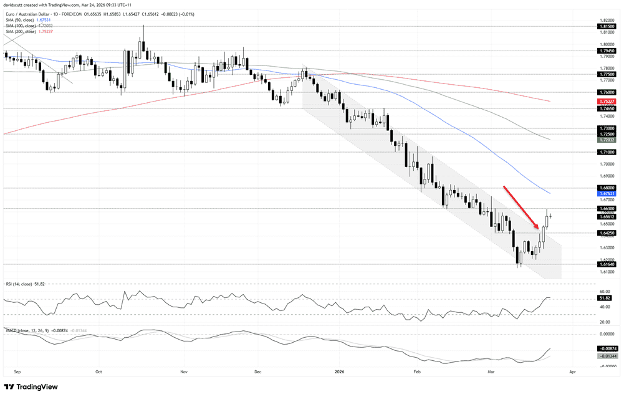This screenshot has height=397, width=624.
Task: Select the 1.77500 price level label
Action: tap(607, 74)
